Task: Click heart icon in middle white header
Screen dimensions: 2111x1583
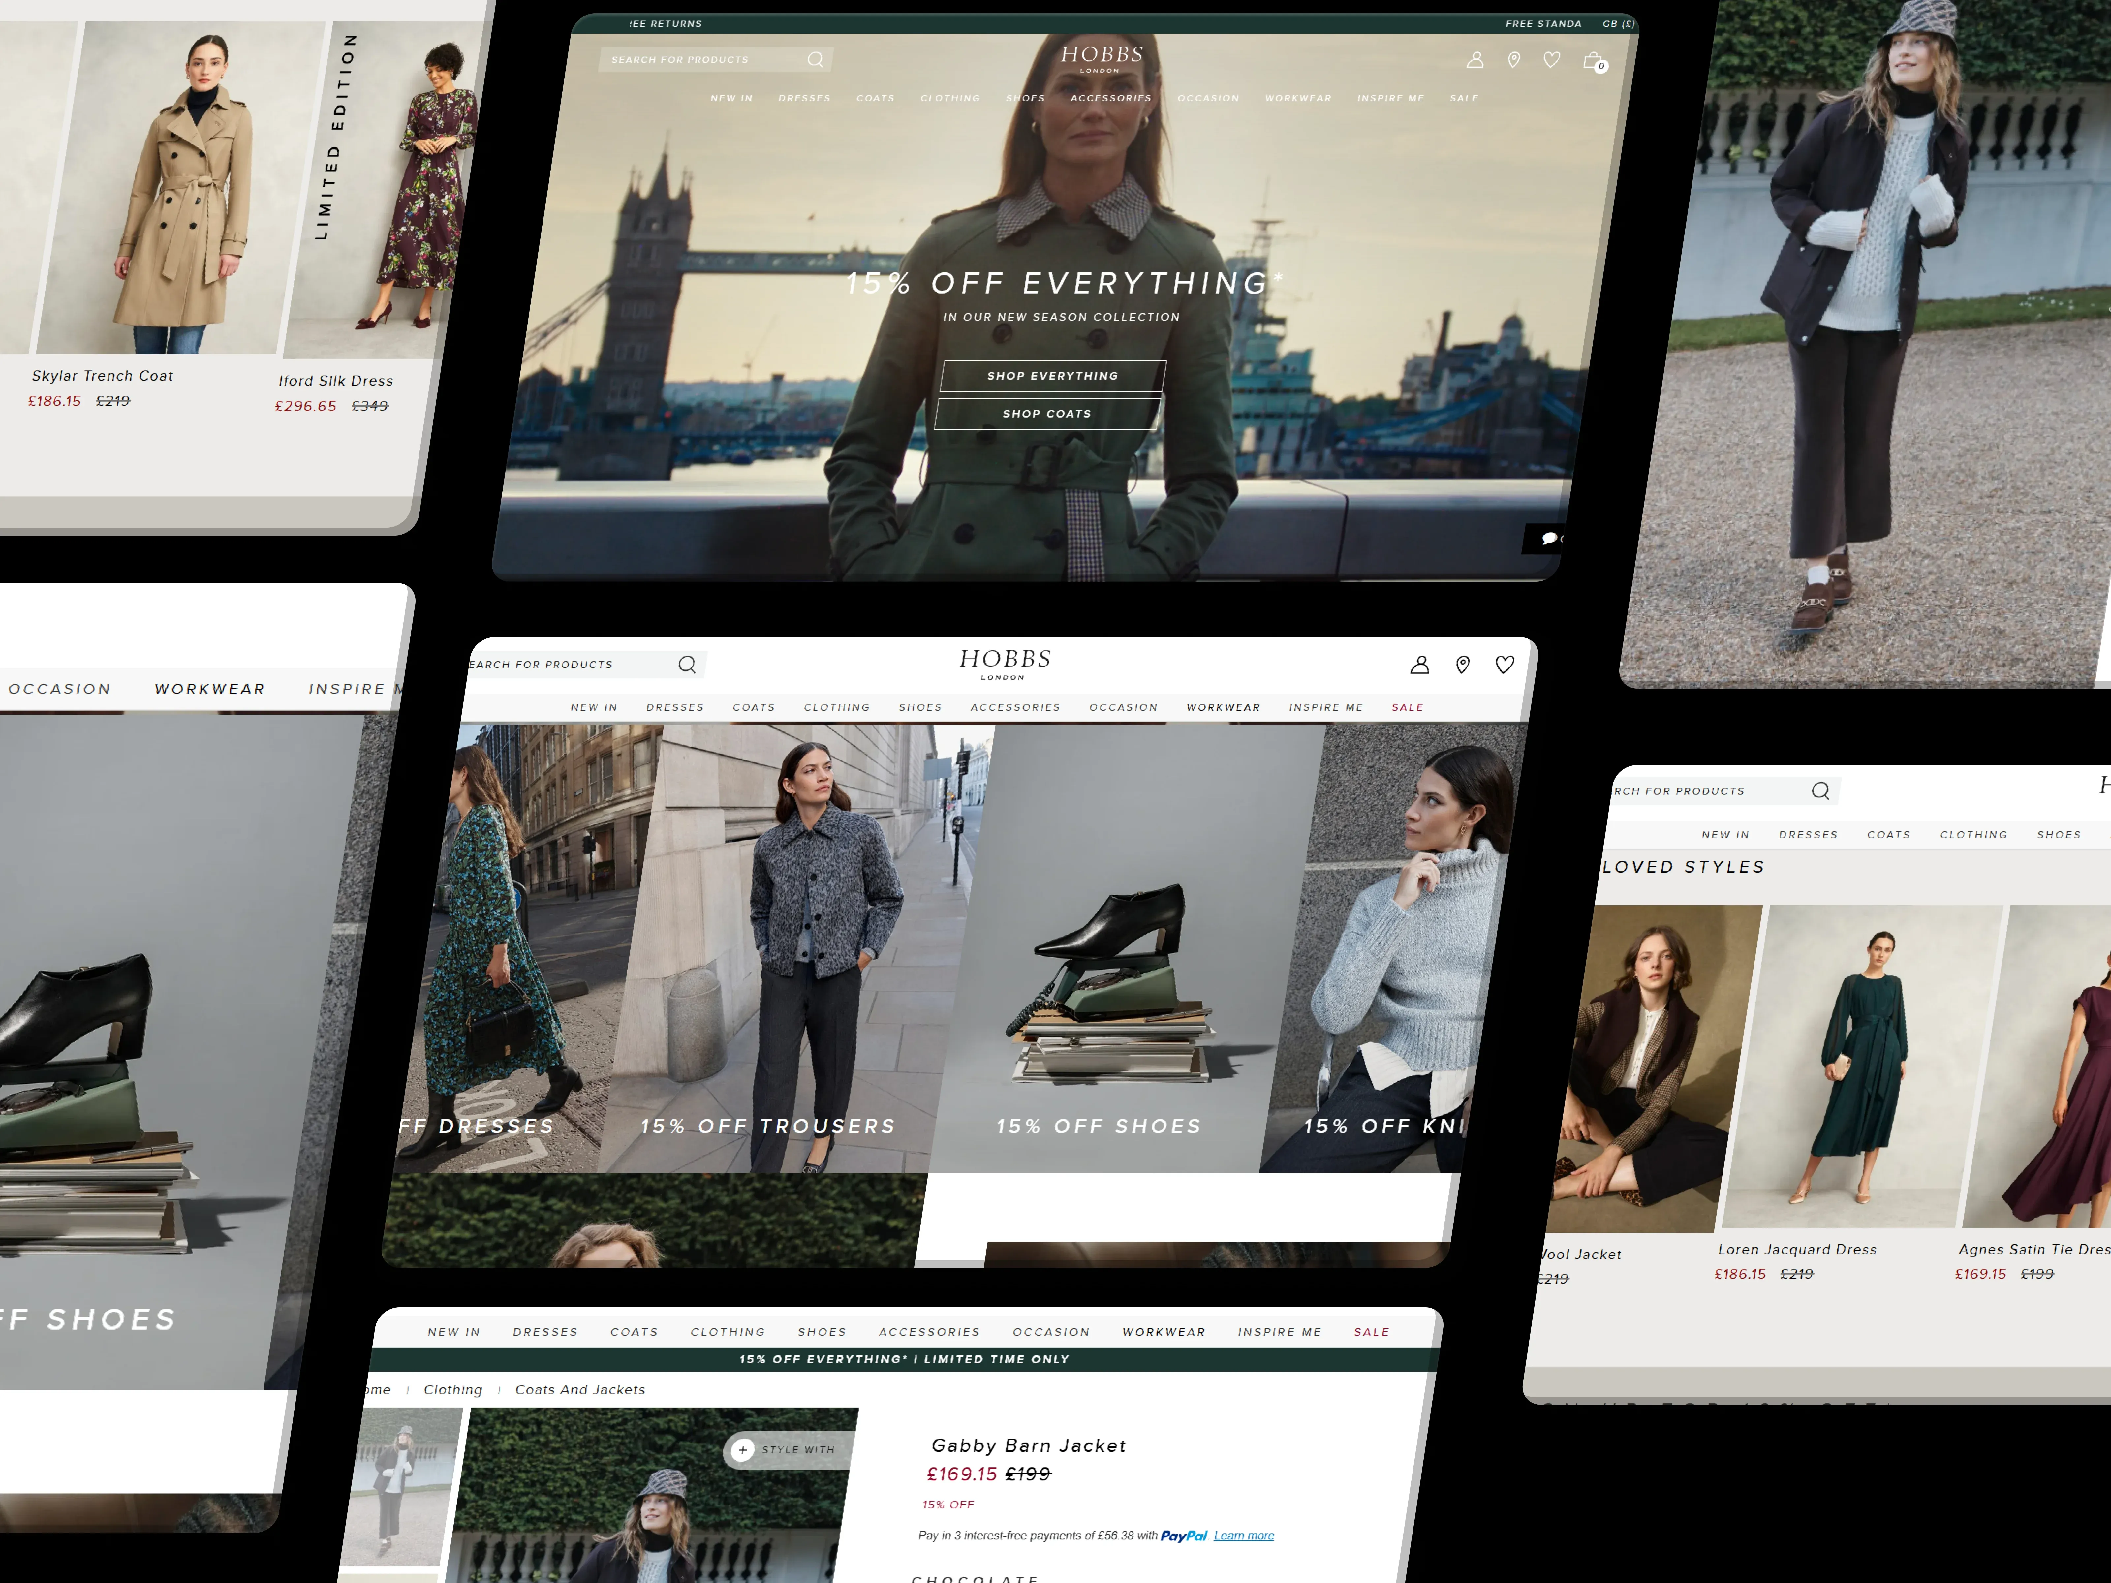Action: tap(1504, 665)
